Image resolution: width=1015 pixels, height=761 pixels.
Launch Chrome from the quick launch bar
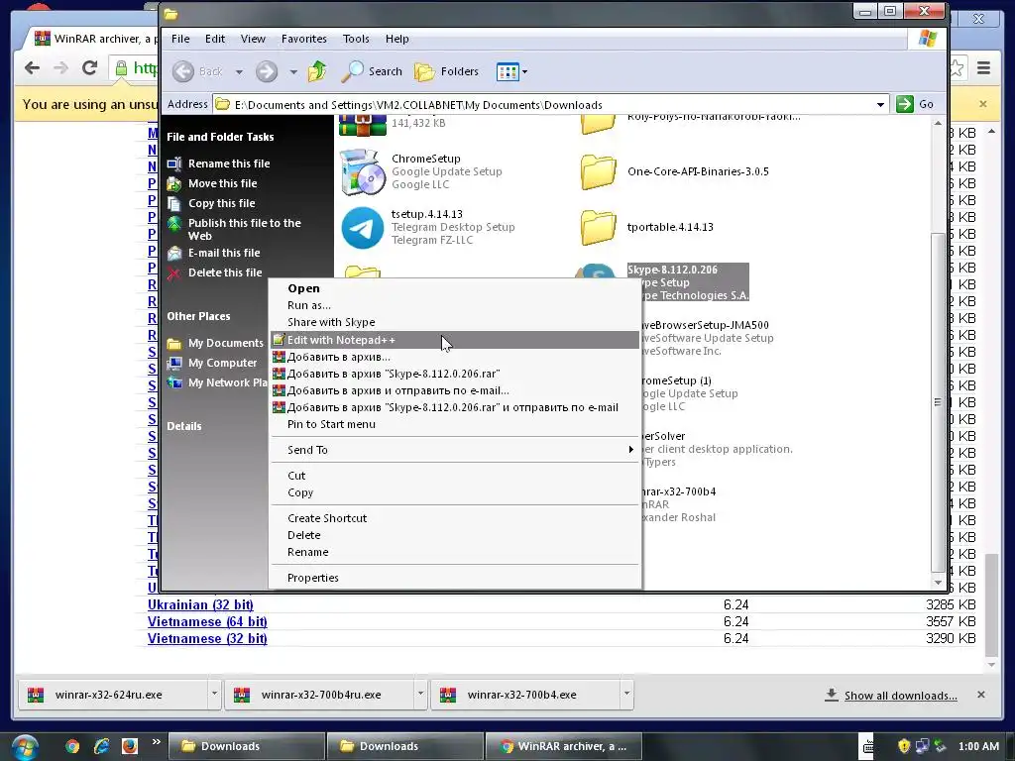tap(71, 746)
